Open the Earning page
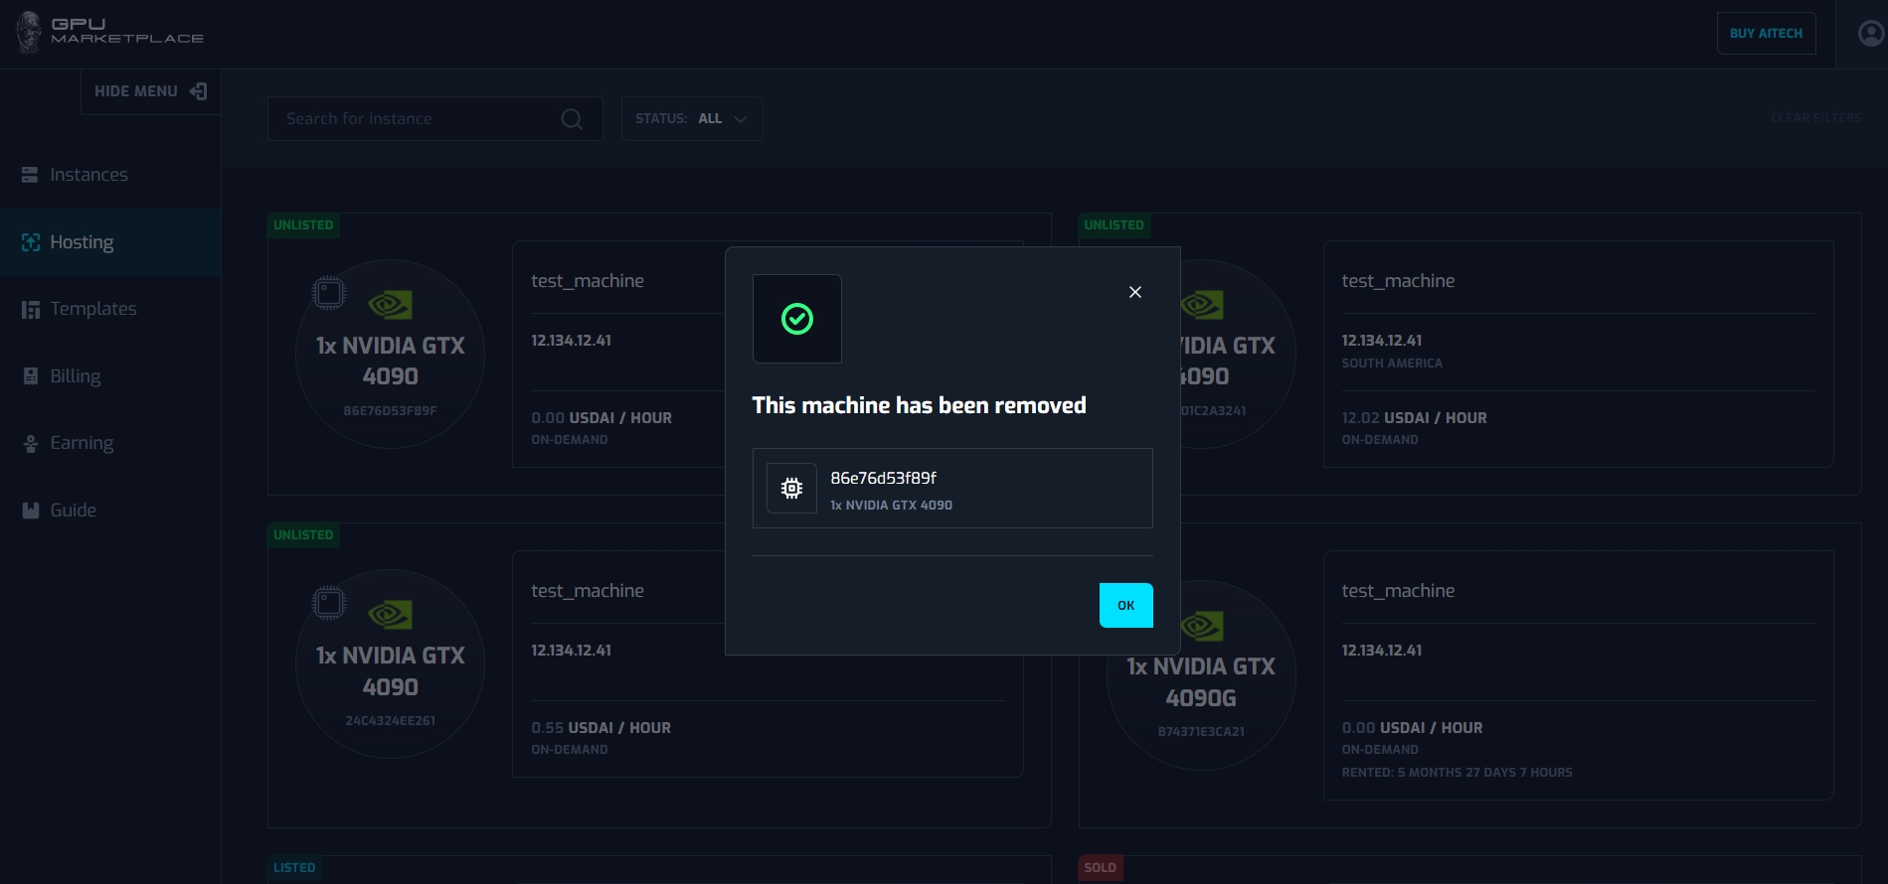1888x884 pixels. click(x=82, y=443)
